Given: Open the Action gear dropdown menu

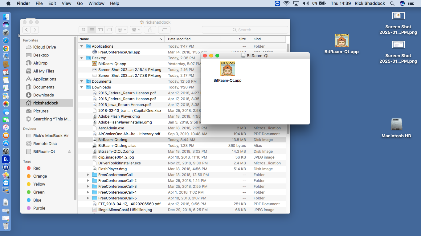Looking at the screenshot, I should click(136, 30).
